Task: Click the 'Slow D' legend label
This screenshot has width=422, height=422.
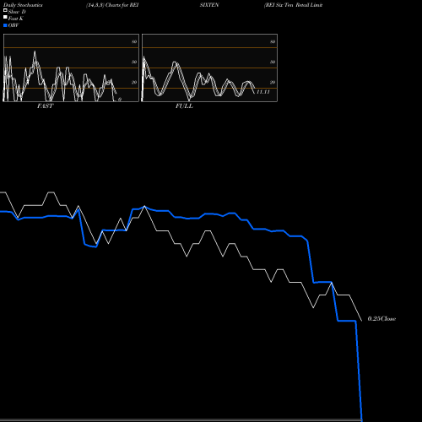Action: coord(17,12)
